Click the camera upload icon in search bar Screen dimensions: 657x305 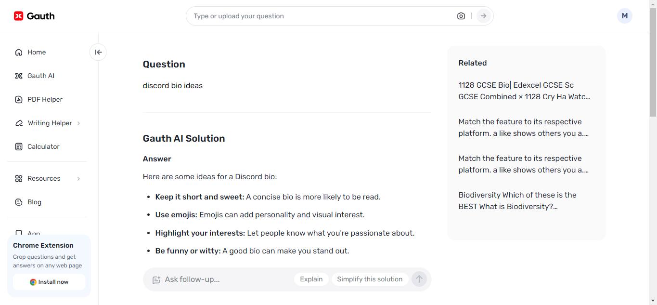(x=461, y=16)
